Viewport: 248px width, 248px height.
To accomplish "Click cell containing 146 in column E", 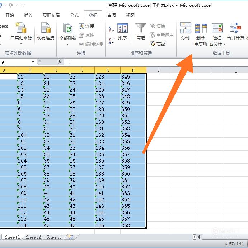I will coord(107,225).
